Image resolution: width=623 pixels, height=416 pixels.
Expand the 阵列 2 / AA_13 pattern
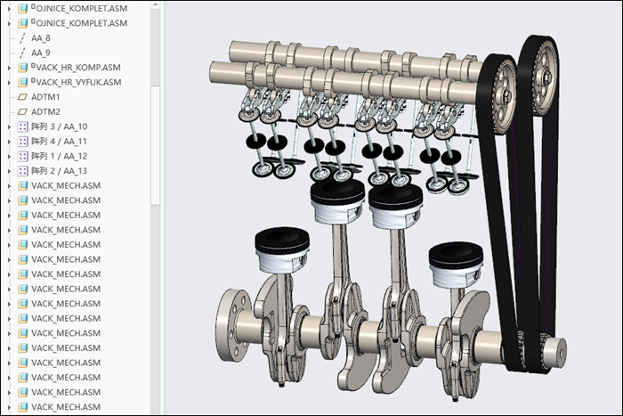click(9, 171)
